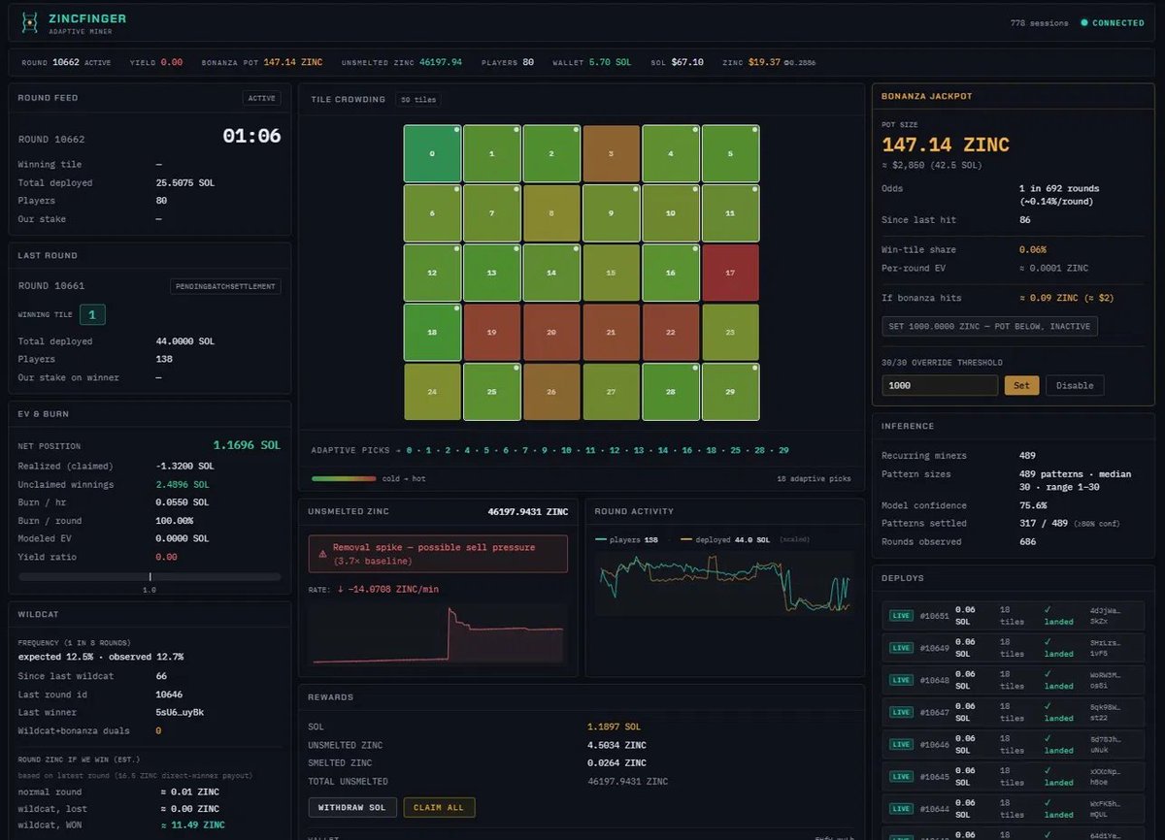Viewport: 1165px width, 840px height.
Task: Click the landed checkmark for deploy #10646
Action: click(x=1047, y=738)
